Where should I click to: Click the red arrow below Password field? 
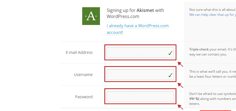(180, 107)
